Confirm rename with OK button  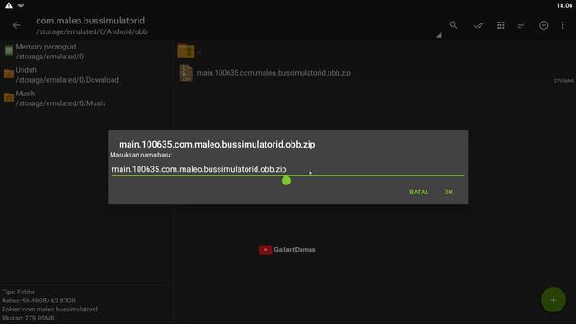(448, 192)
